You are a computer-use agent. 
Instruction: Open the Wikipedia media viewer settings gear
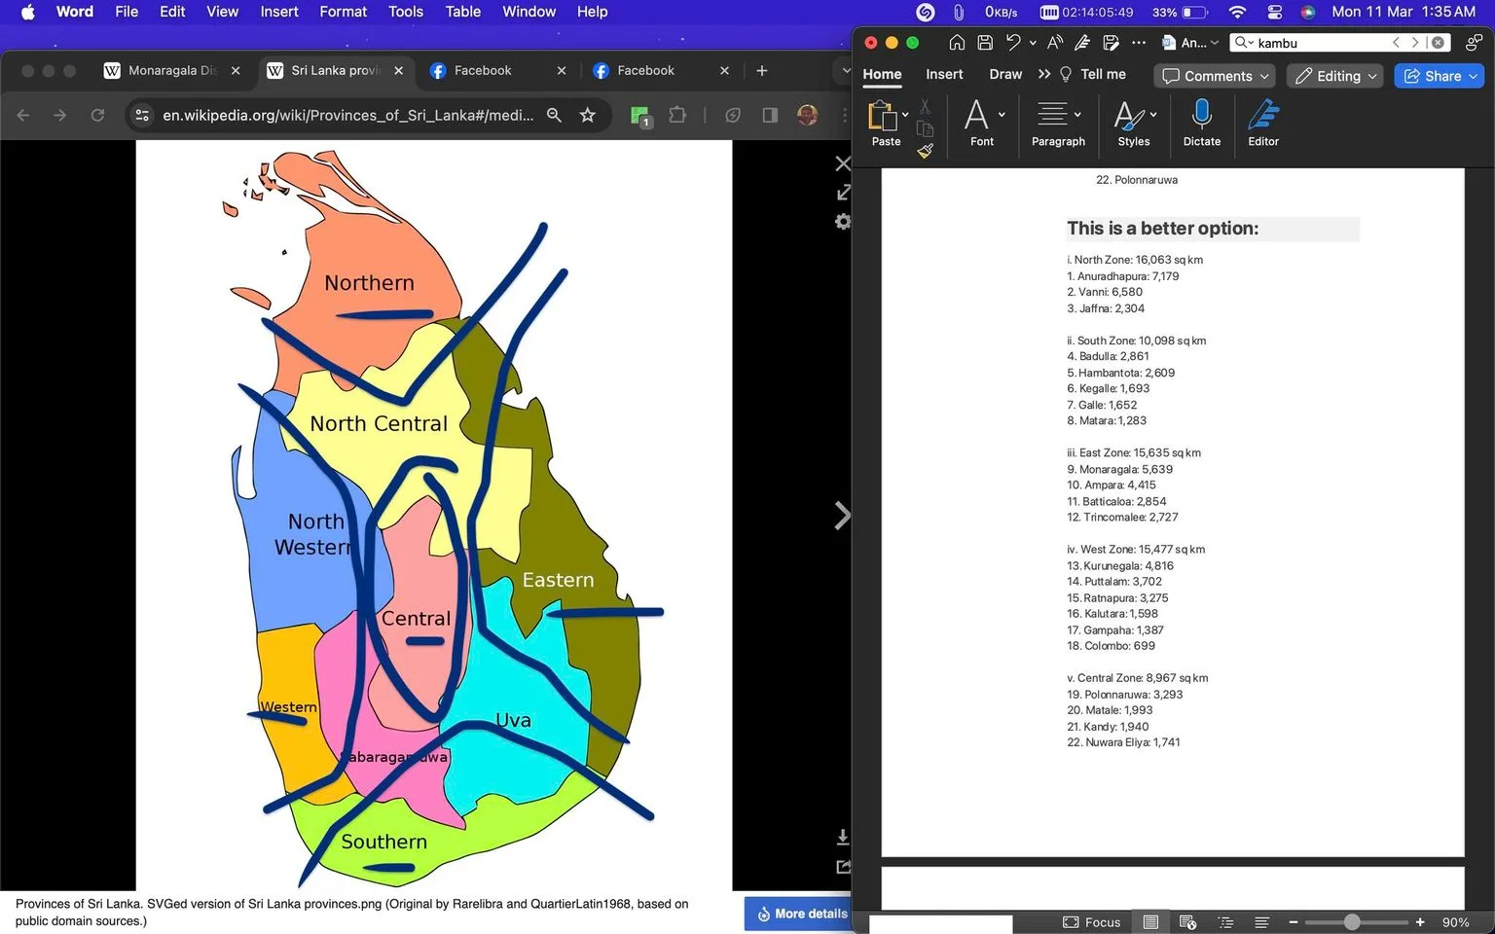[843, 222]
